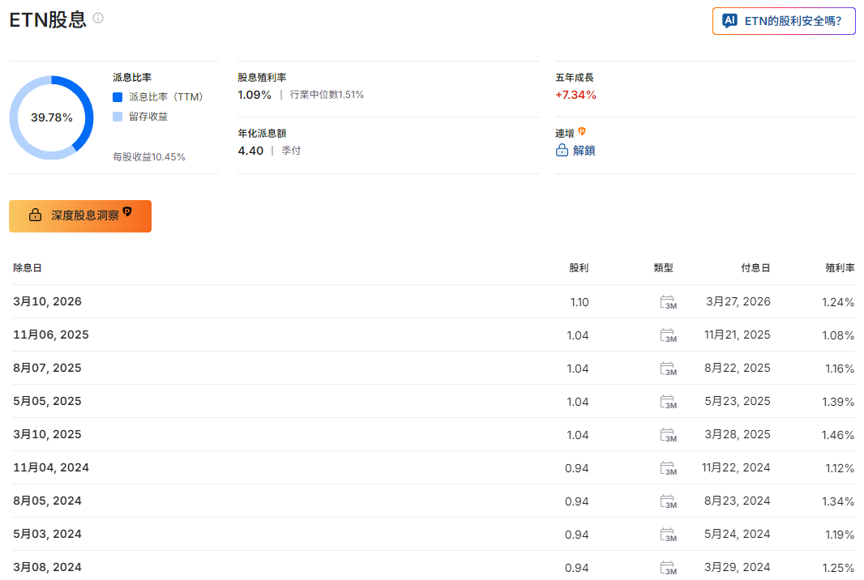
Task: Click the light blue 留存收益 legend swatch
Action: [118, 117]
